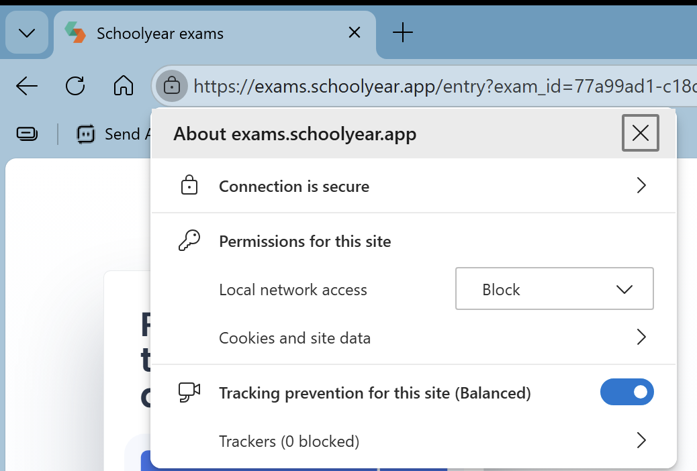The height and width of the screenshot is (471, 697).
Task: Open a new tab with plus button
Action: click(x=402, y=32)
